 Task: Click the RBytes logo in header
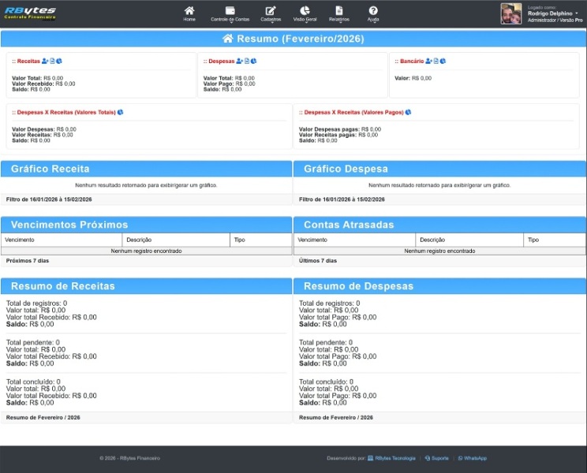30,13
